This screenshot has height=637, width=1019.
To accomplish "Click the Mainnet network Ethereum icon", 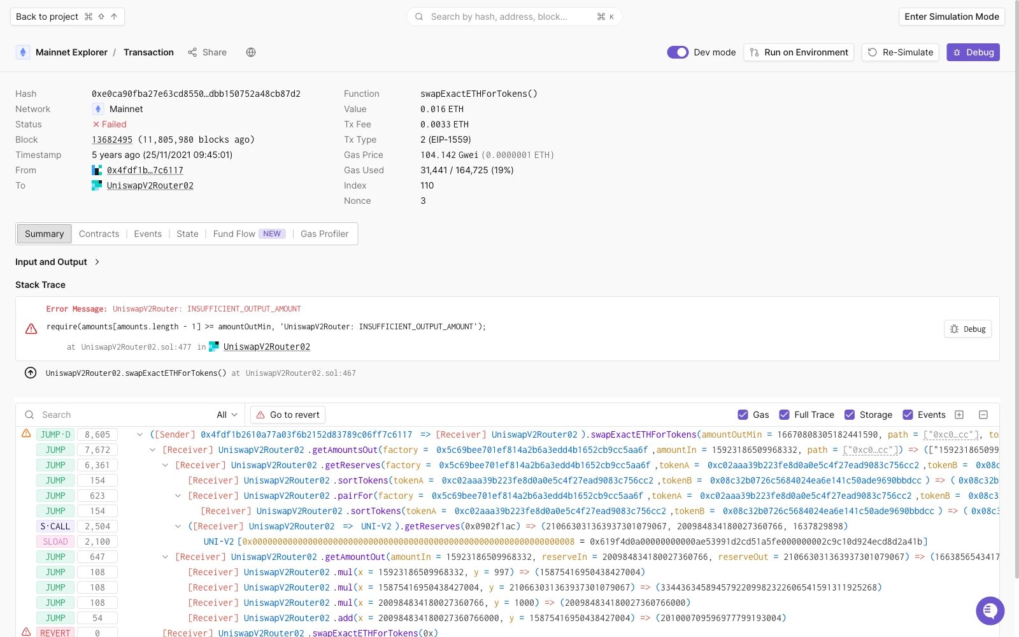I will coord(98,109).
